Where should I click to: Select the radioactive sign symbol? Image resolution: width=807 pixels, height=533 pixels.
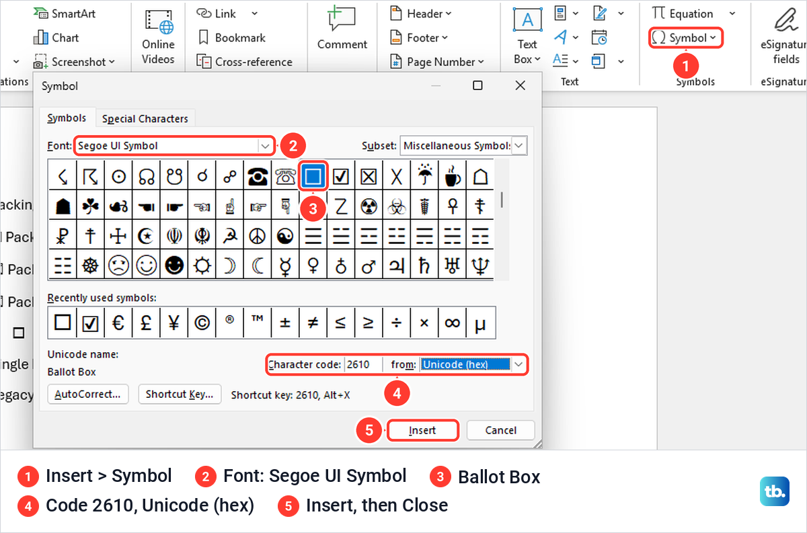click(369, 206)
